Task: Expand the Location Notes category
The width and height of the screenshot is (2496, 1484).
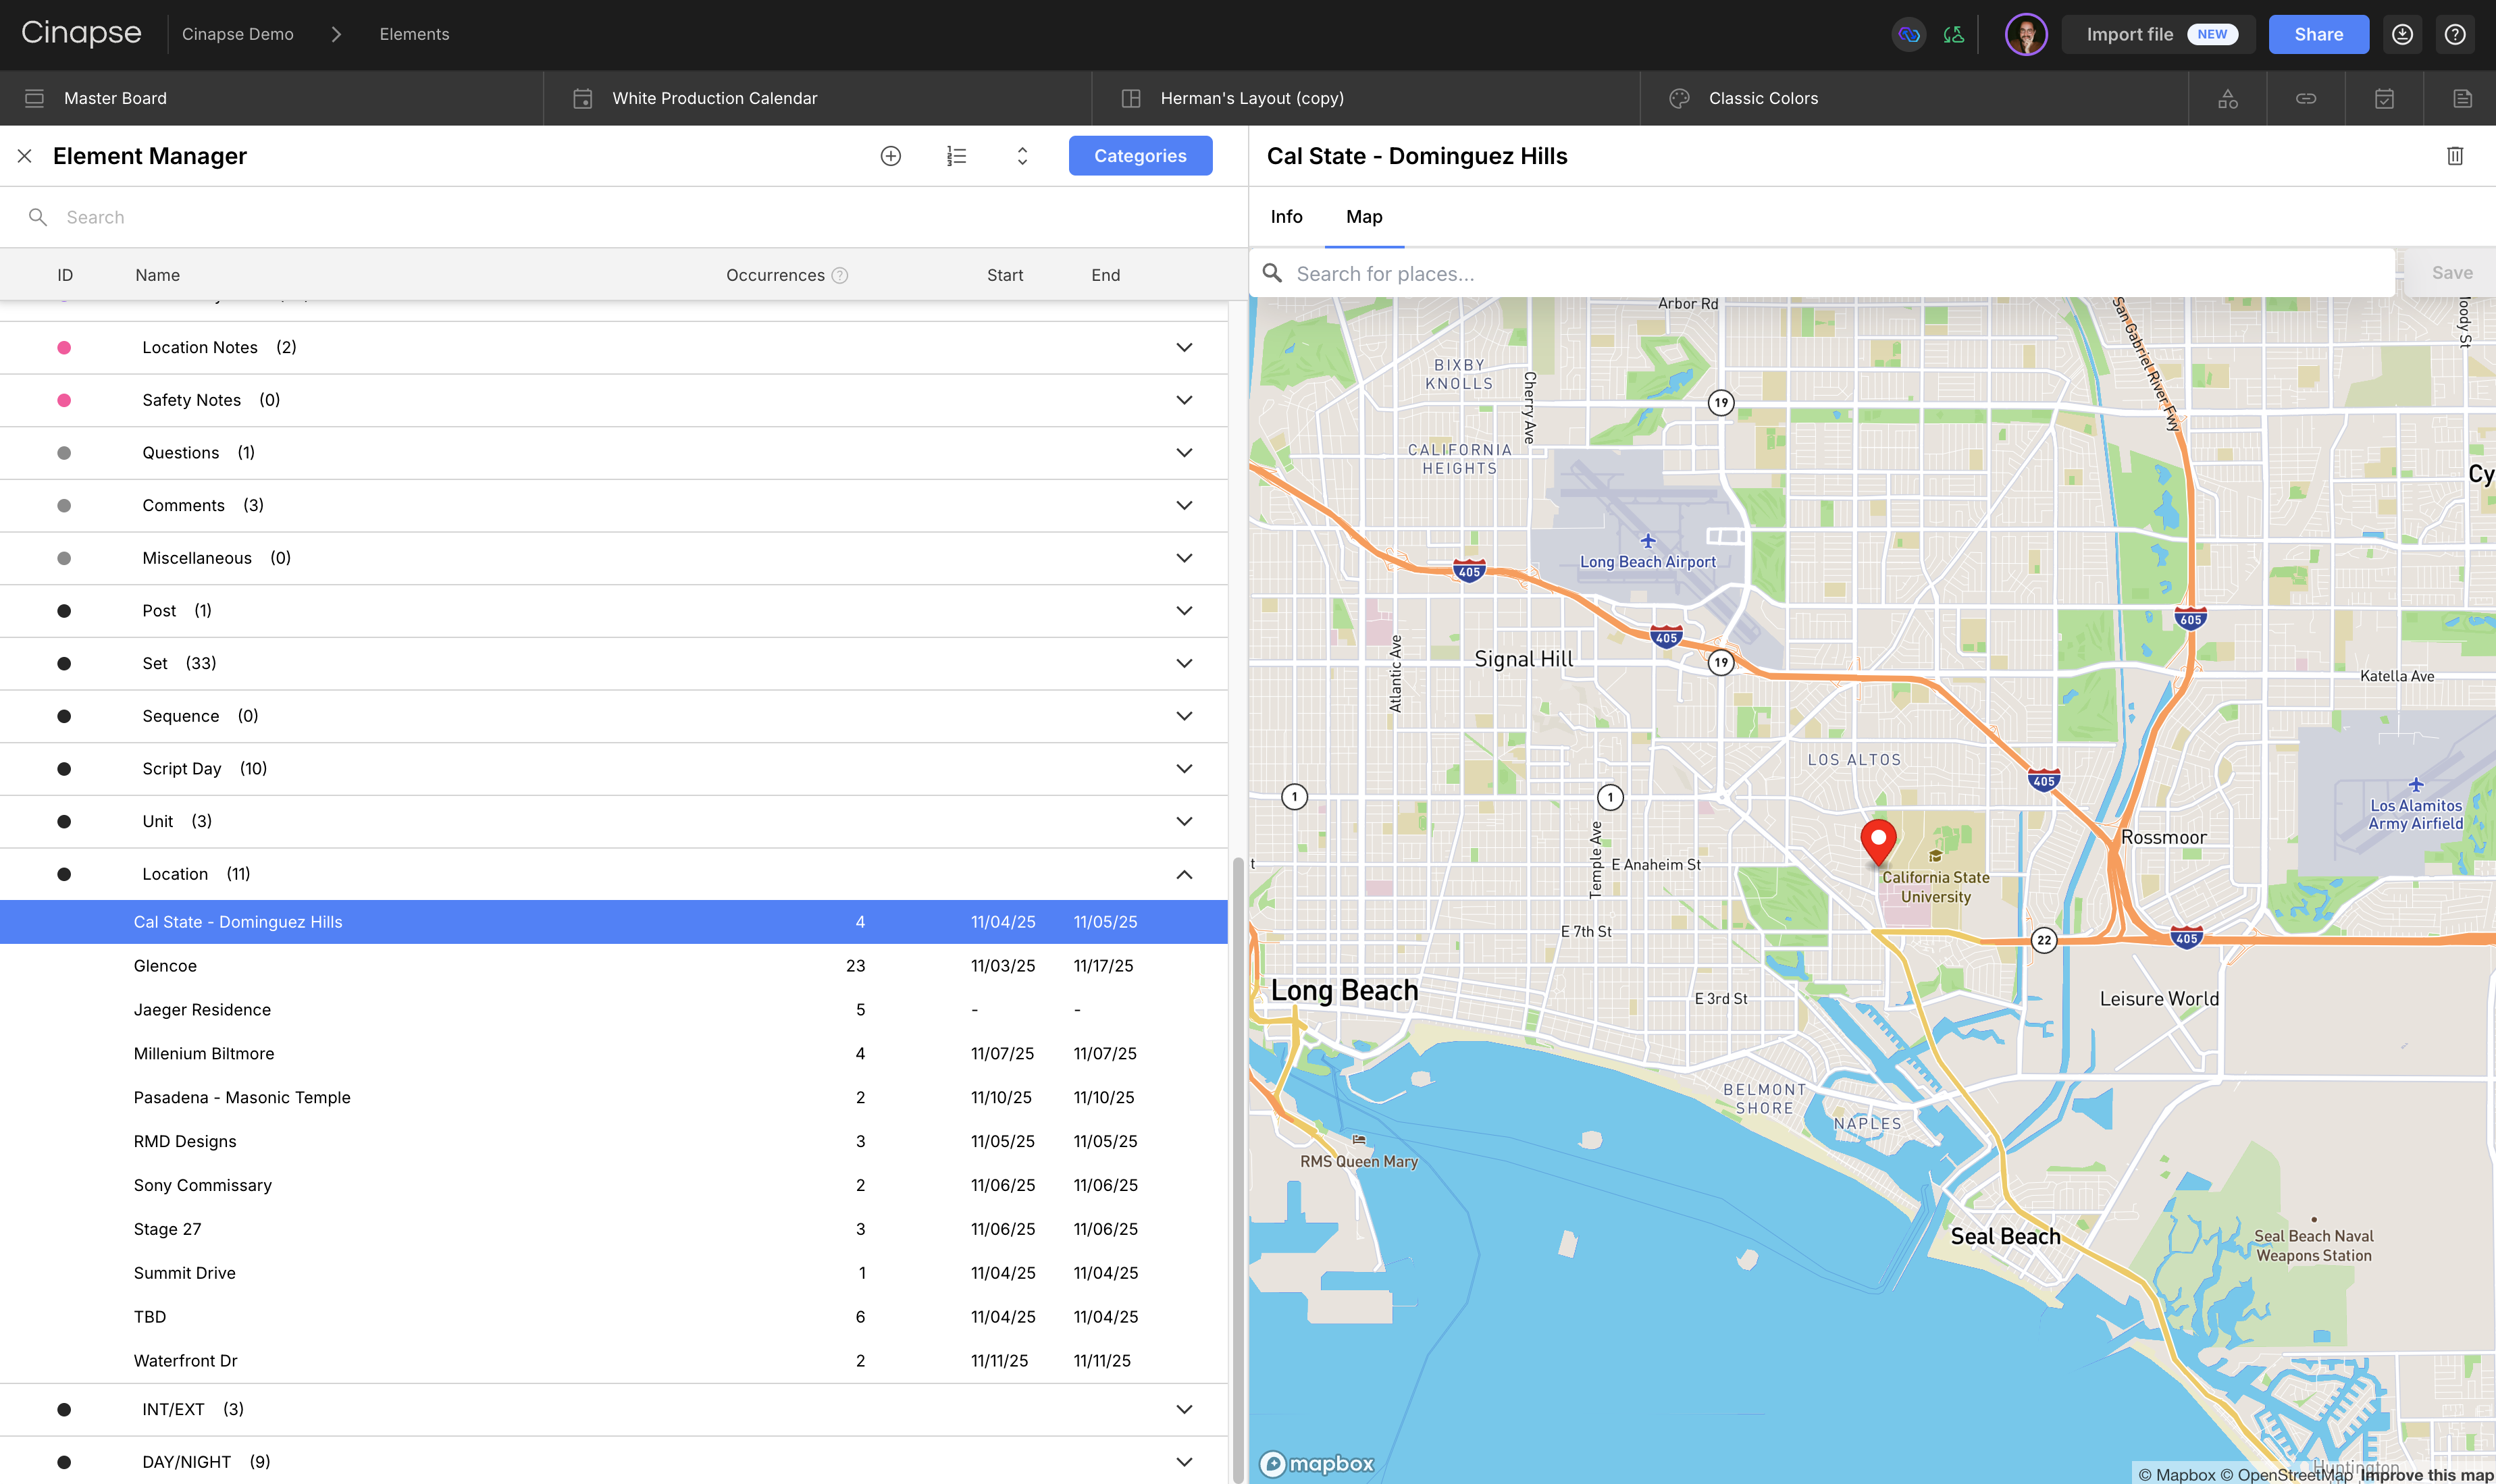Action: point(1183,347)
